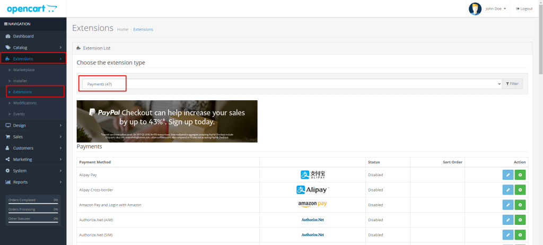This screenshot has width=543, height=245.
Task: Log out using the Logout link
Action: (524, 8)
